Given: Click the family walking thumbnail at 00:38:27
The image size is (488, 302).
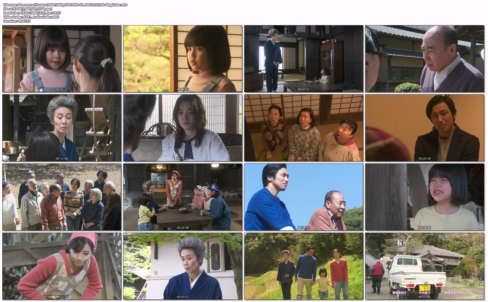Looking at the screenshot, I should 304,266.
